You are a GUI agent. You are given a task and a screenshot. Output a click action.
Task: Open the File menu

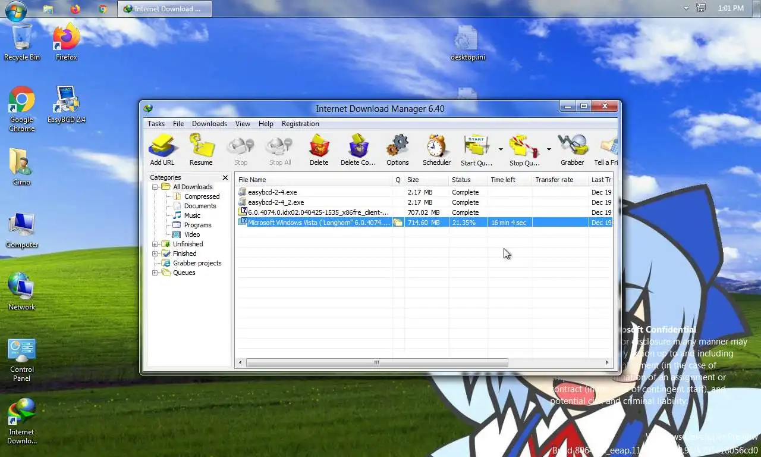pos(178,124)
